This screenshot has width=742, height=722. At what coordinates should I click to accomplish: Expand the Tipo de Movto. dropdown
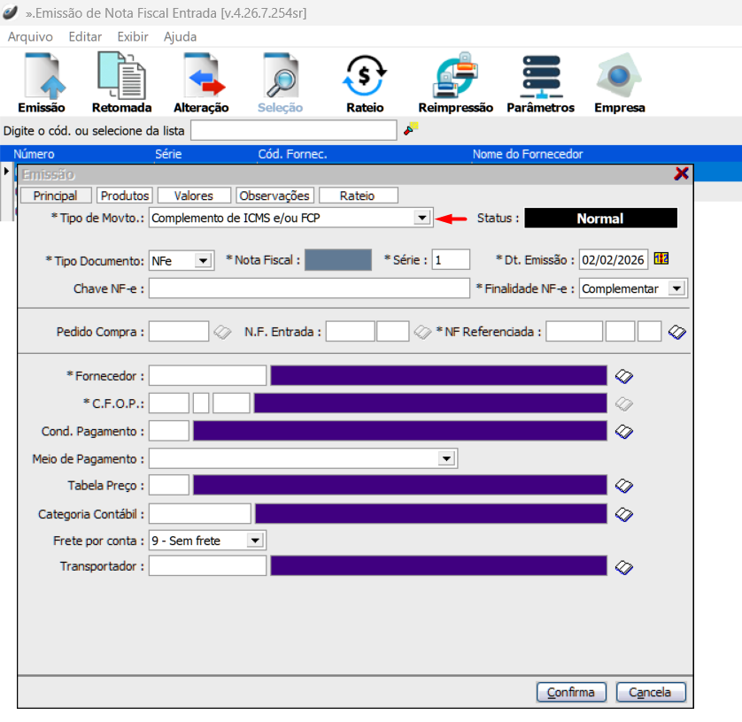(421, 218)
